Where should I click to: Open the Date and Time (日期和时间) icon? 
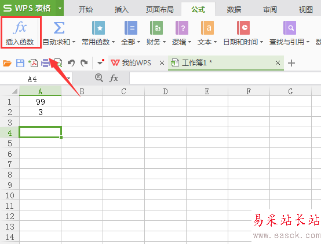(243, 28)
